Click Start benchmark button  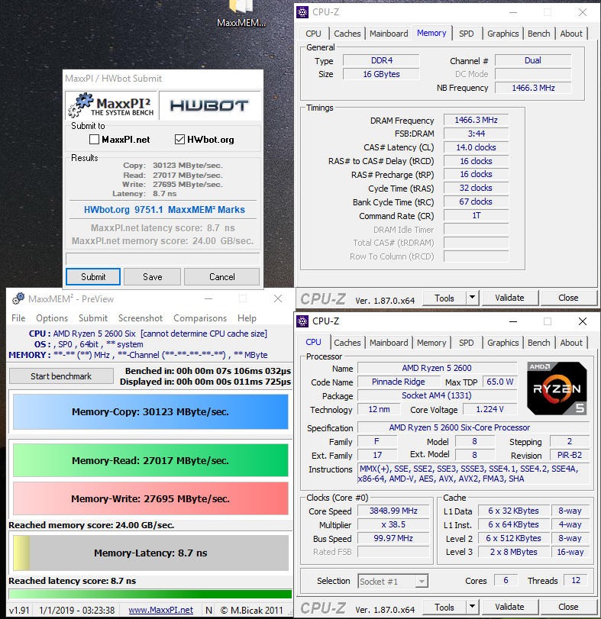[x=61, y=376]
